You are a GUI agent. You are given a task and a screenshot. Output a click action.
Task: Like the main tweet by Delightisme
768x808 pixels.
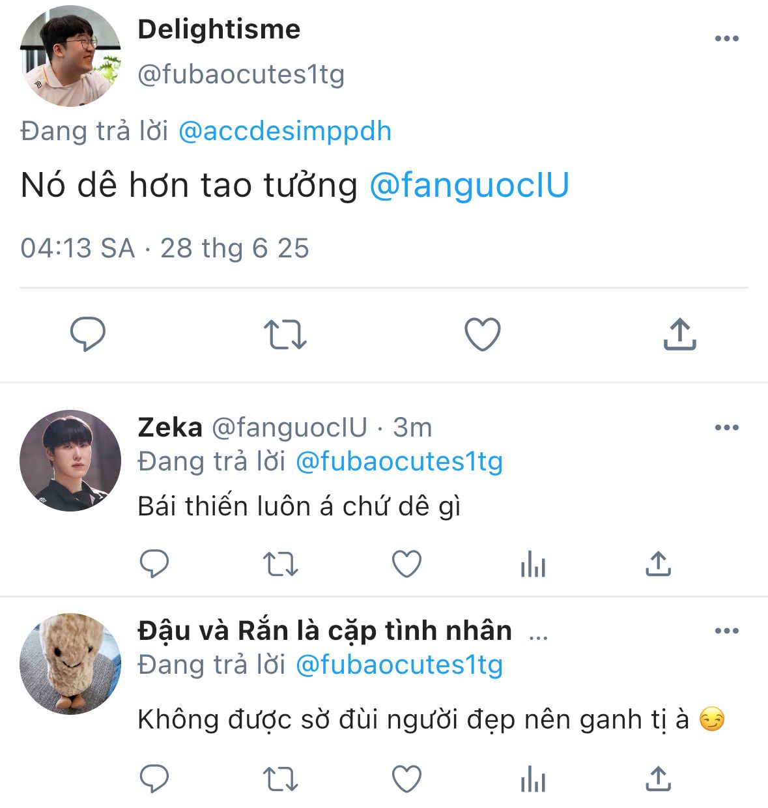point(482,334)
